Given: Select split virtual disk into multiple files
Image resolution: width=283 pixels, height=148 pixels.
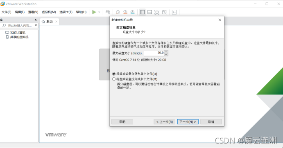Looking at the screenshot, I should coord(114,79).
